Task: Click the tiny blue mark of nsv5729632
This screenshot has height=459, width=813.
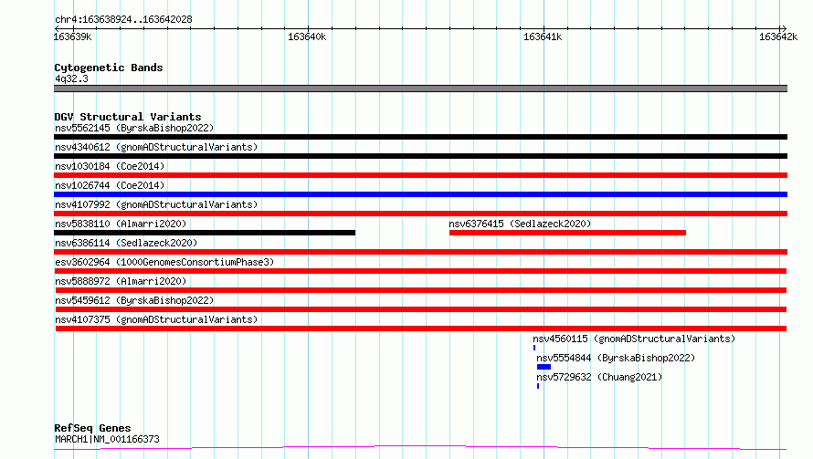Action: [x=538, y=386]
